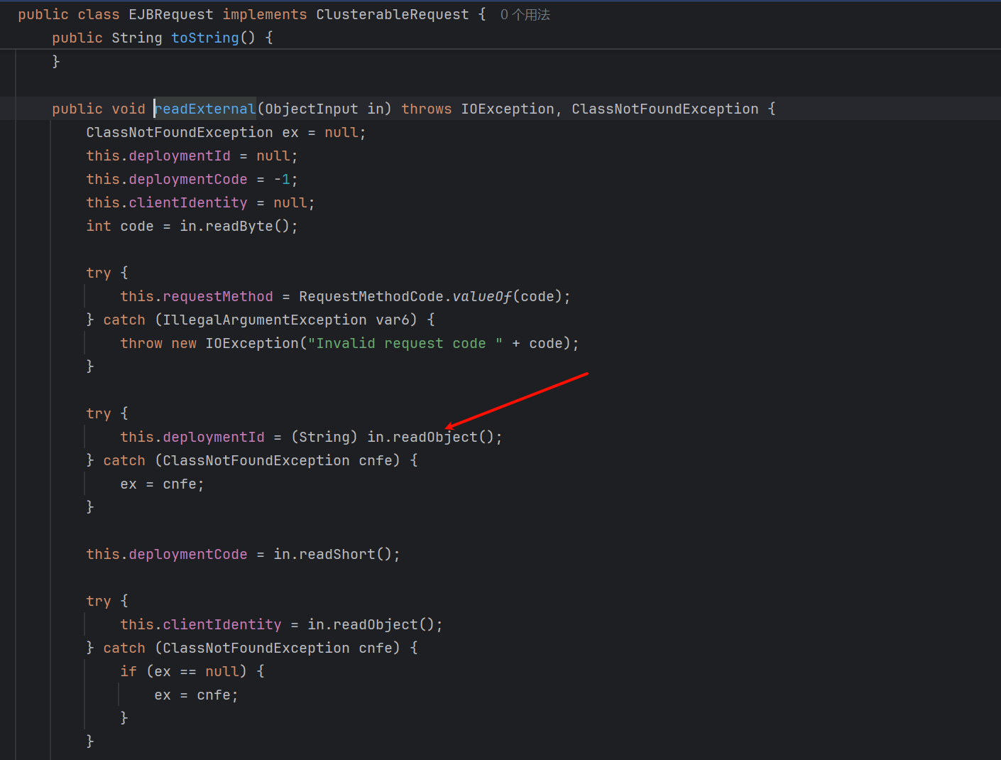Viewport: 1001px width, 760px height.
Task: Select the EJBRequest class name
Action: (x=170, y=15)
